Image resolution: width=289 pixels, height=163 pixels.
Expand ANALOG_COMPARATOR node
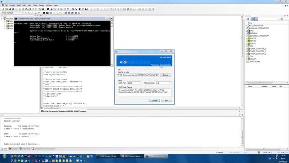click(246, 28)
